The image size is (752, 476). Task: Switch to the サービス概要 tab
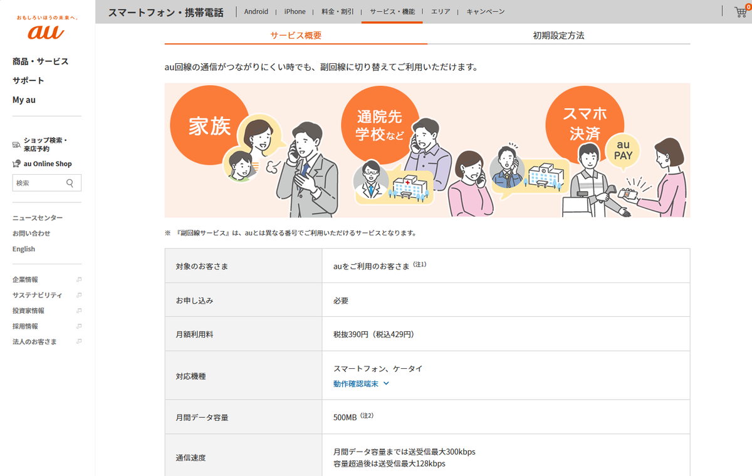pyautogui.click(x=296, y=35)
